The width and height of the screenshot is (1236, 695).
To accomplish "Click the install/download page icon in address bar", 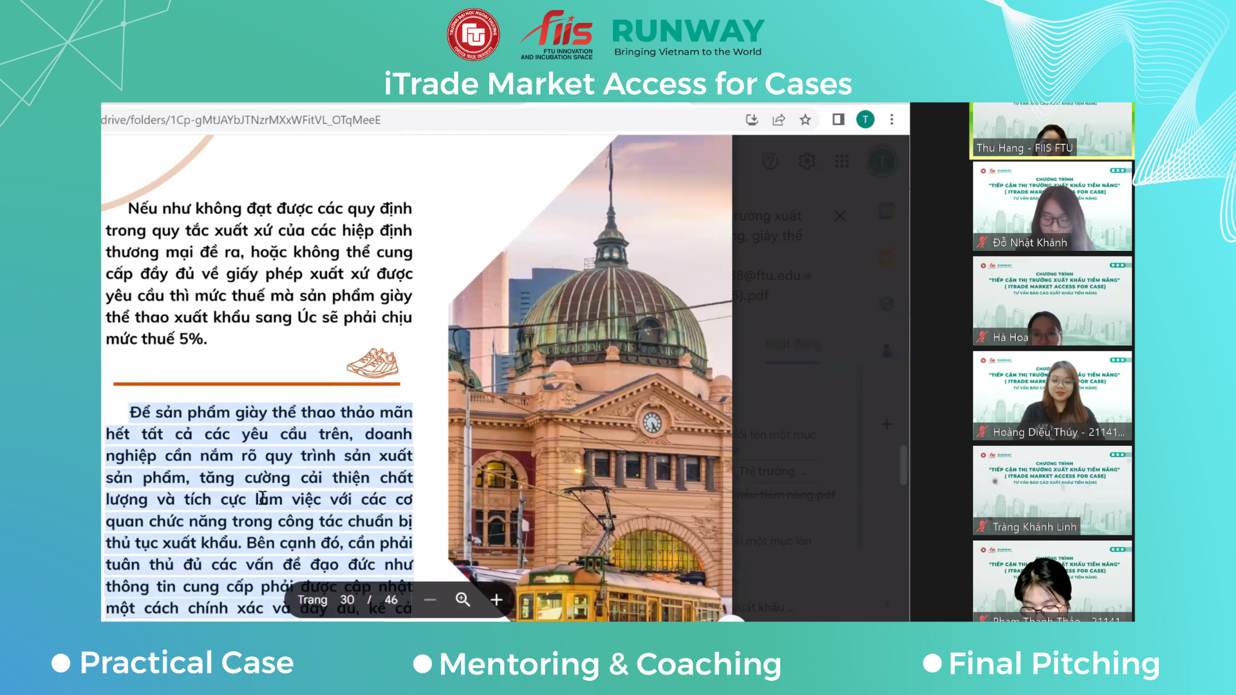I will click(x=751, y=120).
